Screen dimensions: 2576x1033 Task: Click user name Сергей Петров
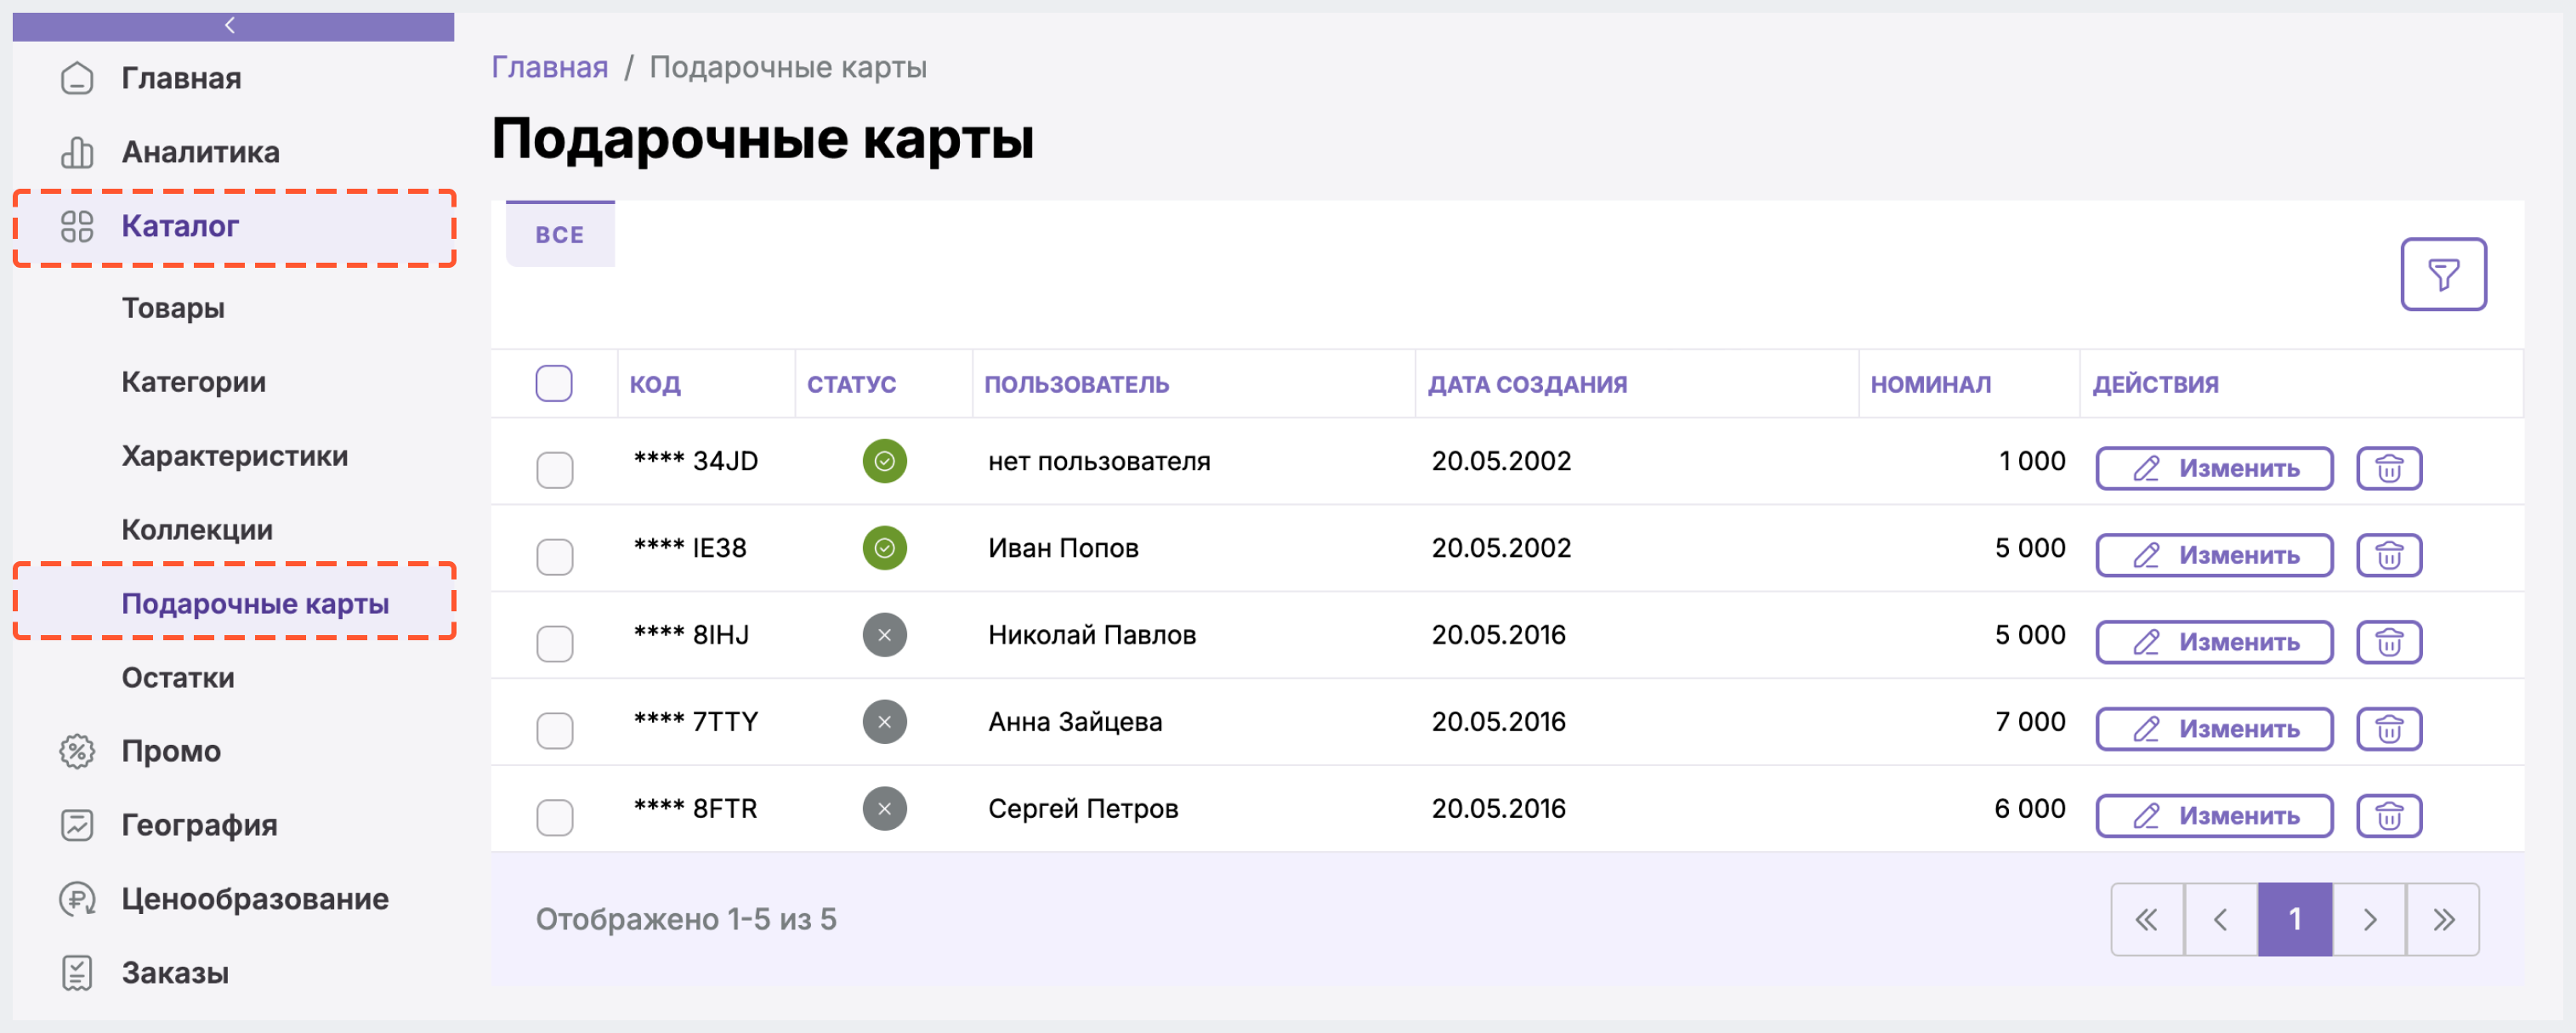point(1083,809)
